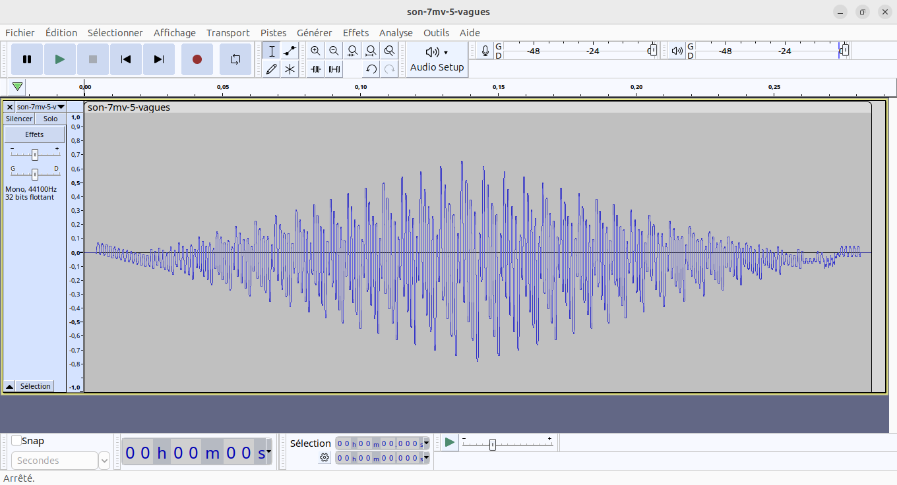Screen dimensions: 897x485
Task: Click the Zoom In magnifier
Action: [316, 51]
